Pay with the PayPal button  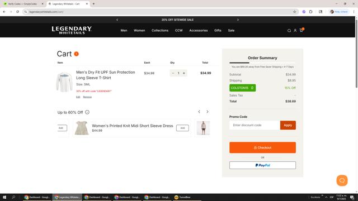pyautogui.click(x=262, y=165)
